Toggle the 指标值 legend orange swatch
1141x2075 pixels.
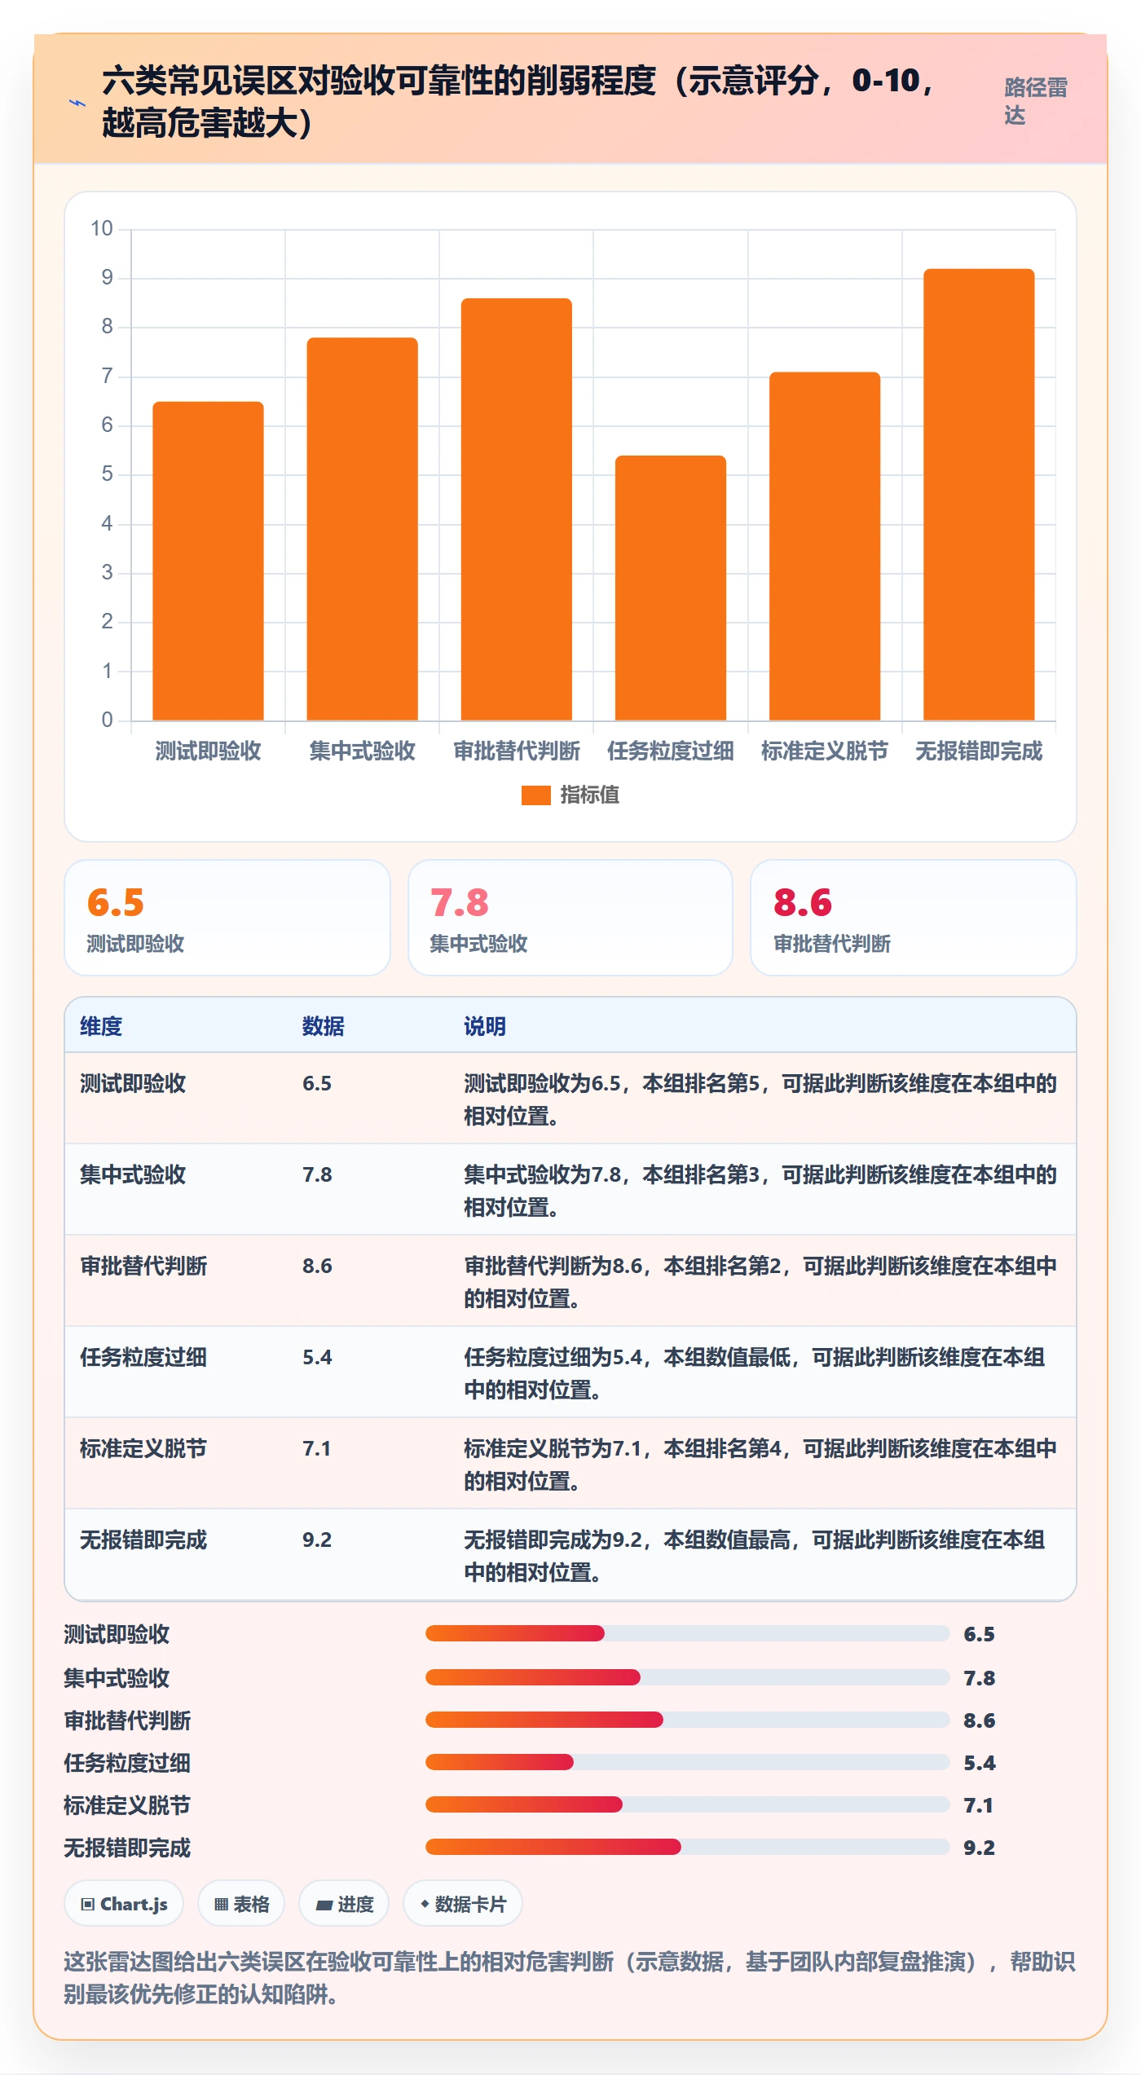tap(535, 795)
